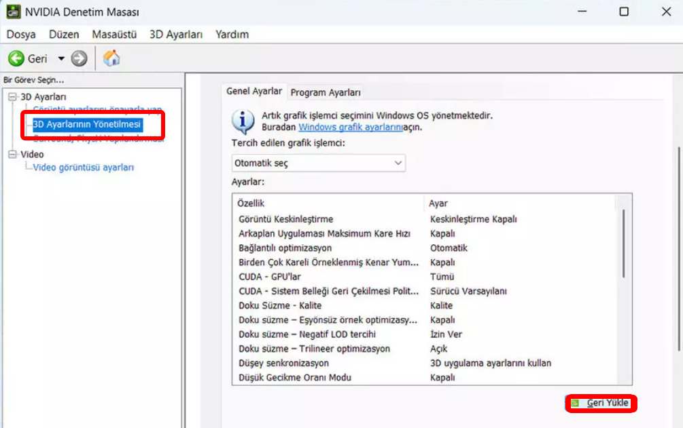Open the Windows grafik ayarlarını link
The height and width of the screenshot is (428, 683).
click(350, 127)
